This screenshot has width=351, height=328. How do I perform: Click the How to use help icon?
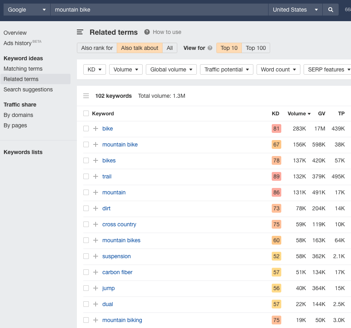[x=147, y=32]
